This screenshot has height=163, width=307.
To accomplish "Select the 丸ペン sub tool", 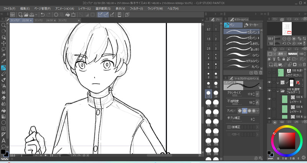I will [x=242, y=67].
